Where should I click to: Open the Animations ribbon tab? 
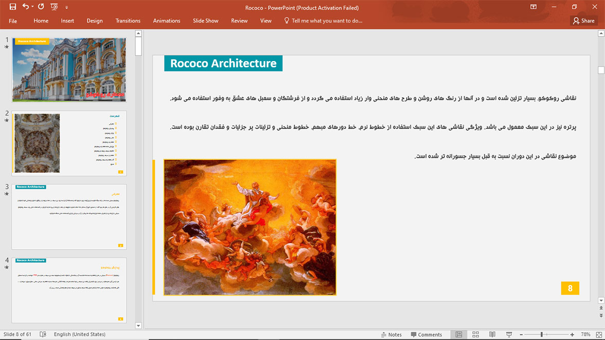(167, 21)
